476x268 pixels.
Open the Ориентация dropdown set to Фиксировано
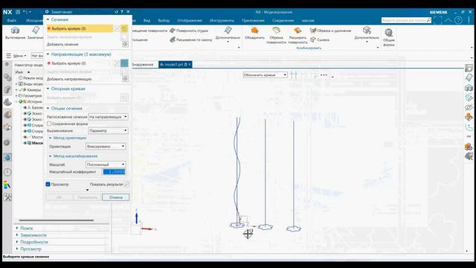(106, 147)
